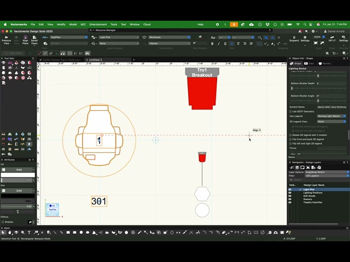Screen dimensions: 350x262
Task: Open the AEC menu
Action: (x=83, y=25)
